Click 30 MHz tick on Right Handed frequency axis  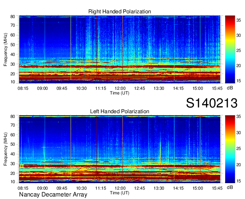click(x=13, y=64)
